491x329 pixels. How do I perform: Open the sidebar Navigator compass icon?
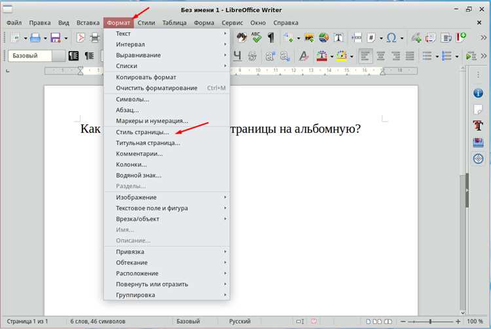coord(478,158)
